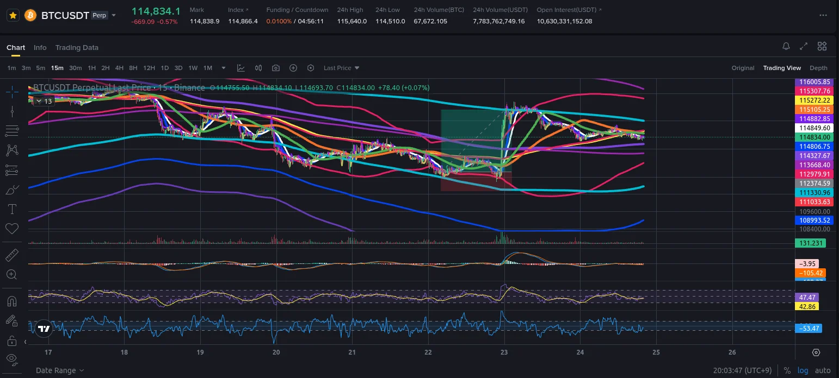
Task: Switch to the Trading View chart
Action: point(782,68)
